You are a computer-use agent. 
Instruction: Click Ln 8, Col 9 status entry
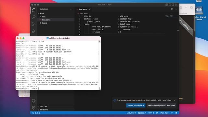click(131, 113)
